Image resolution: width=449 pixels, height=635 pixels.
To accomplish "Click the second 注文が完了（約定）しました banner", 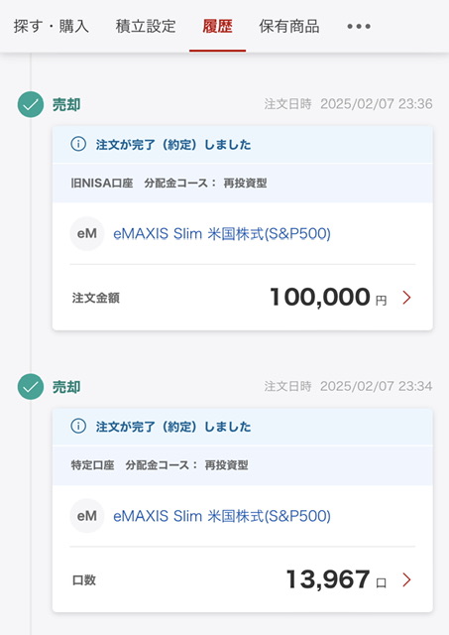I will point(243,427).
